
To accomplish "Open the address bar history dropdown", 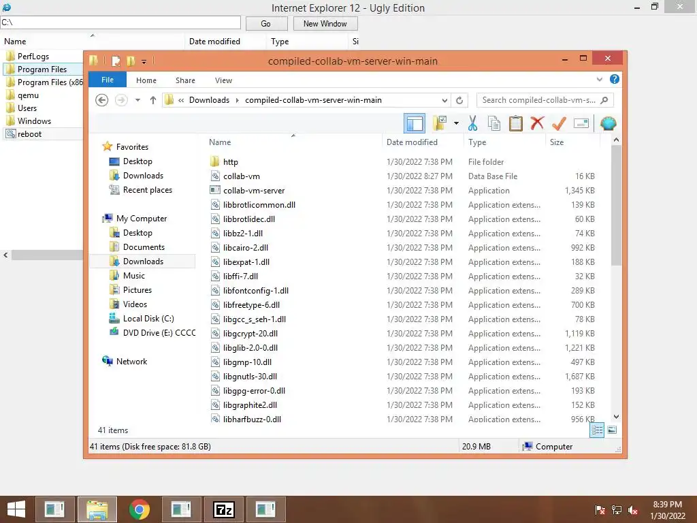I will (x=444, y=101).
